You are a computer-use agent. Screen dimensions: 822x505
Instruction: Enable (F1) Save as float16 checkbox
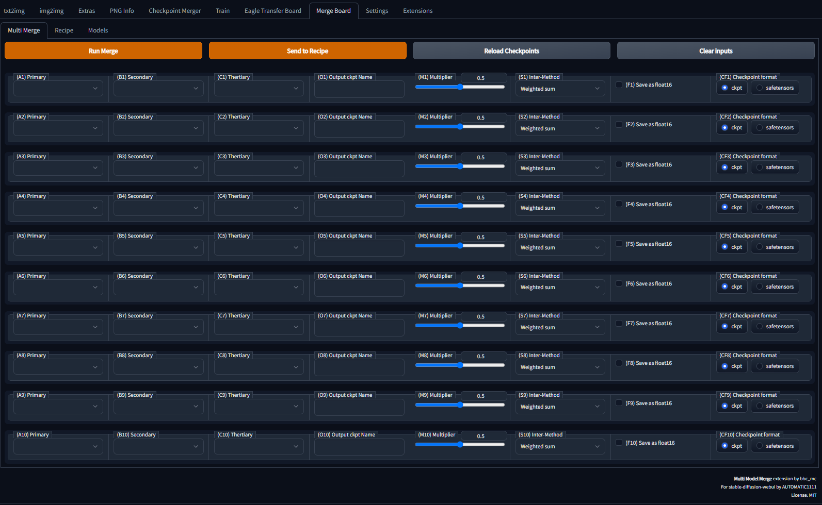point(619,85)
